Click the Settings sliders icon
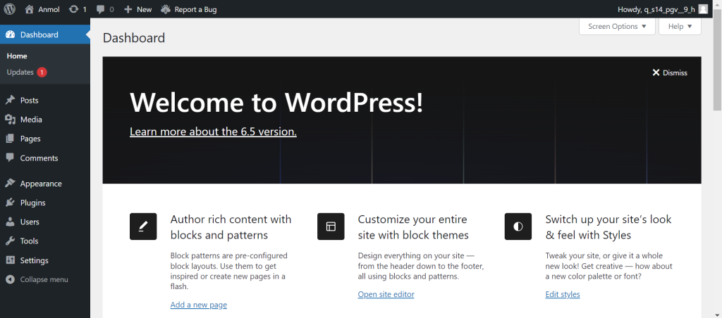Viewport: 722px width, 318px height. point(10,260)
